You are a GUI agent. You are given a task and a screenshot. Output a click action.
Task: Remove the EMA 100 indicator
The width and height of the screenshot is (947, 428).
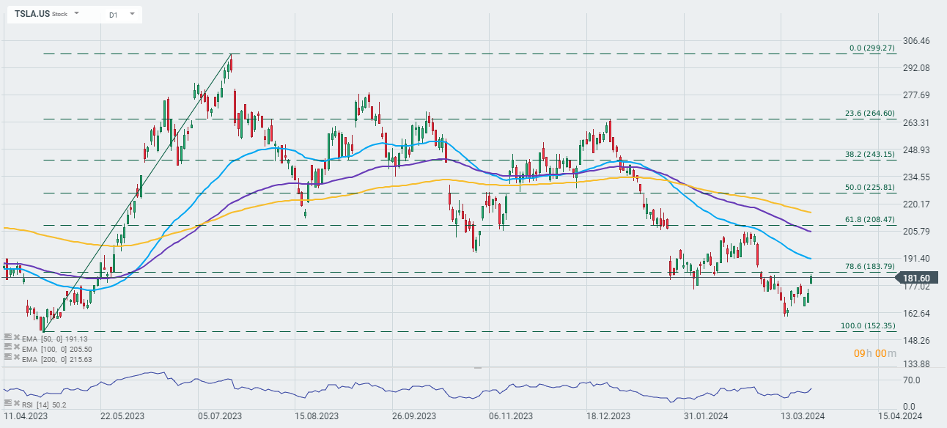point(16,347)
